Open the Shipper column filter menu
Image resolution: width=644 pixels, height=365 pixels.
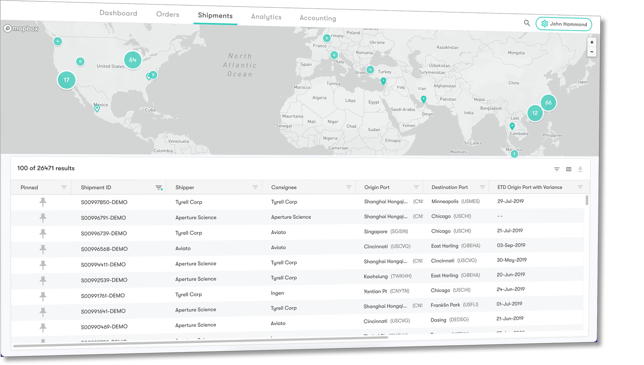click(x=255, y=187)
